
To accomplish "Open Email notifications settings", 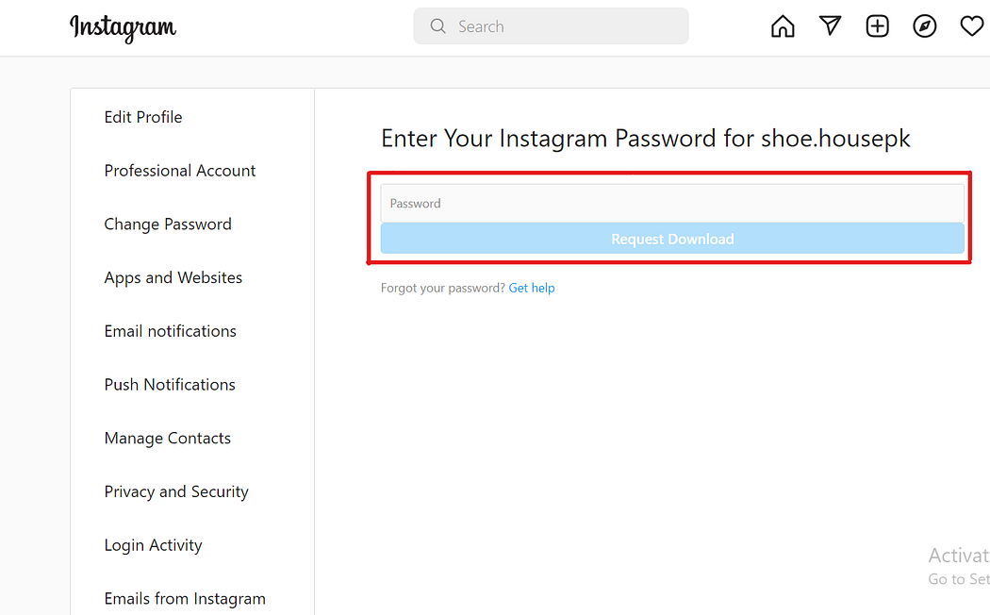I will coord(170,331).
